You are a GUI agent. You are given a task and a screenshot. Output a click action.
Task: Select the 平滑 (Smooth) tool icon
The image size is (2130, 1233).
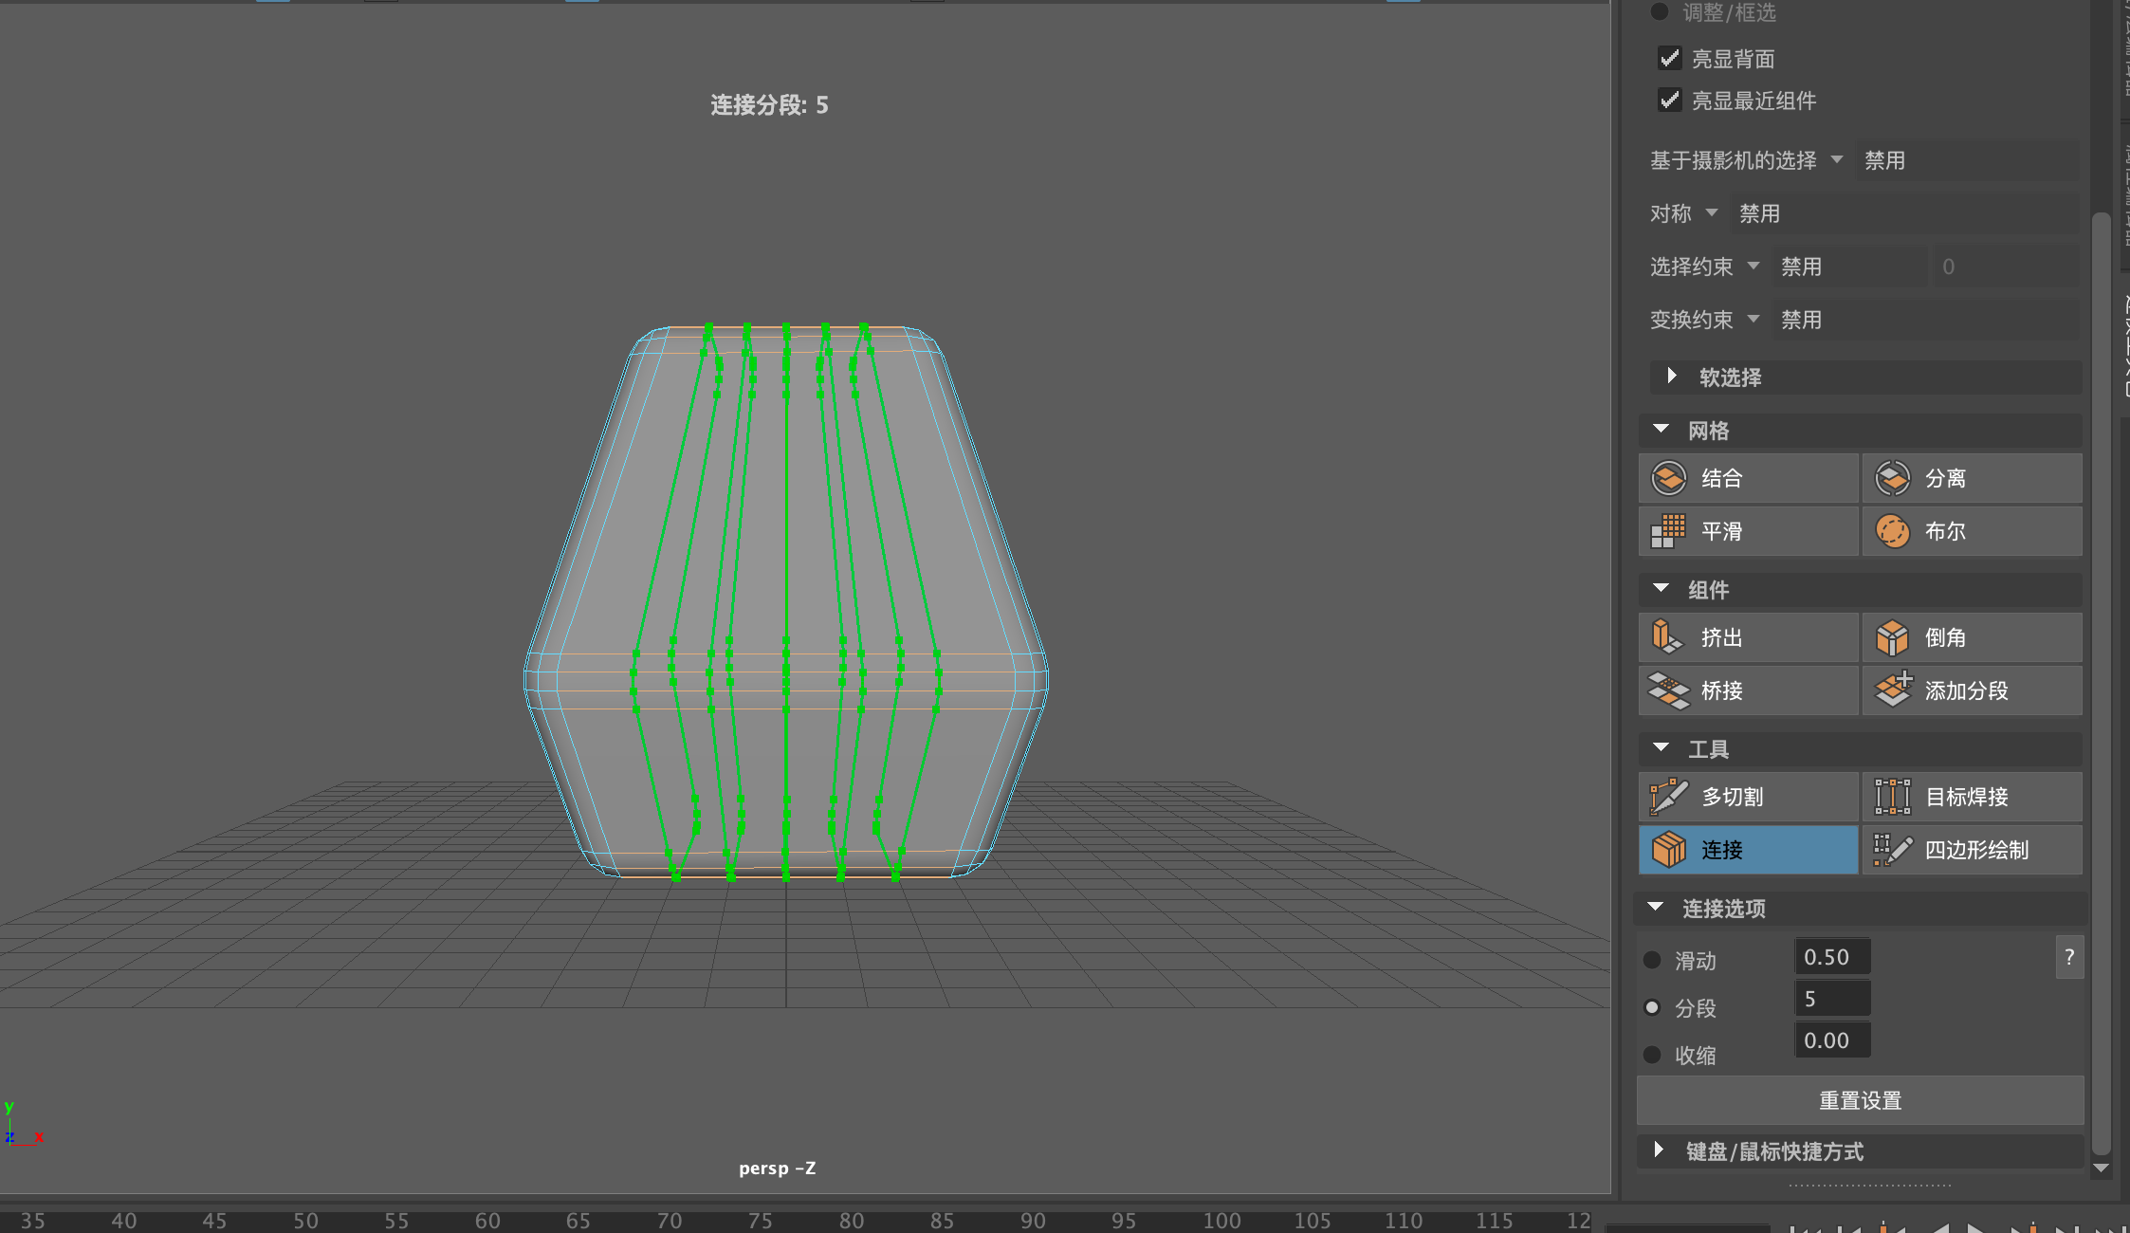point(1669,531)
